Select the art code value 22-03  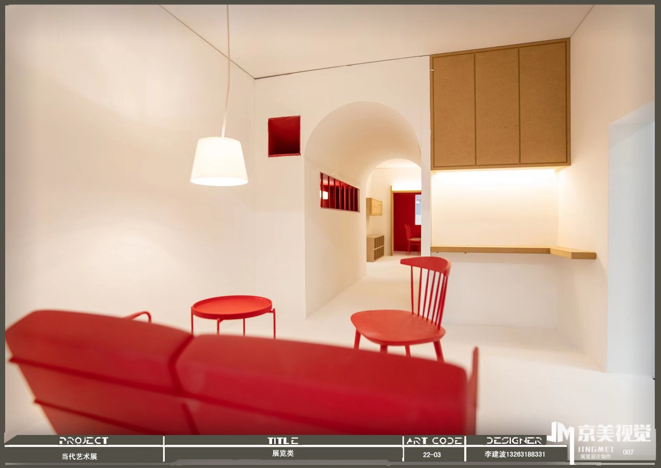tap(432, 455)
